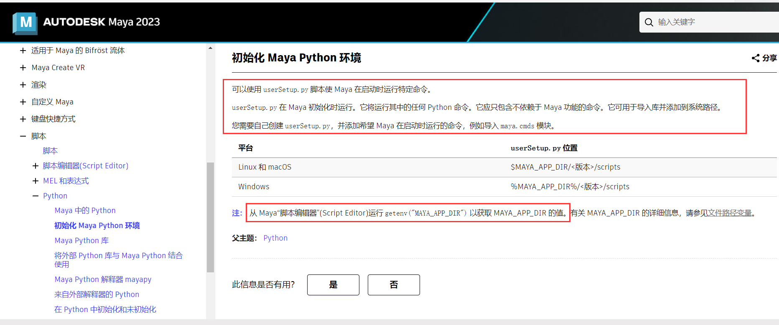Expand the 键盘快捷方式 section
Viewport: 779px width, 325px height.
coord(23,119)
